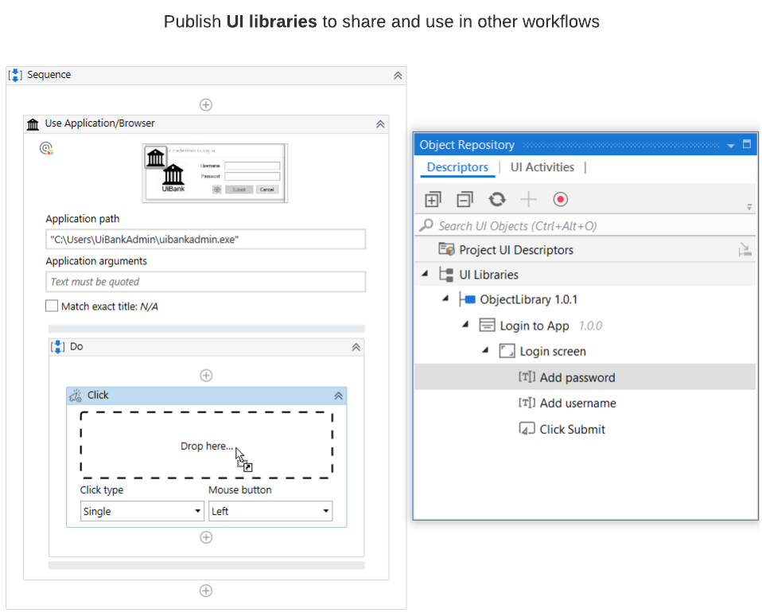Click the Sequence activity icon
The height and width of the screenshot is (613, 762).
tap(15, 75)
